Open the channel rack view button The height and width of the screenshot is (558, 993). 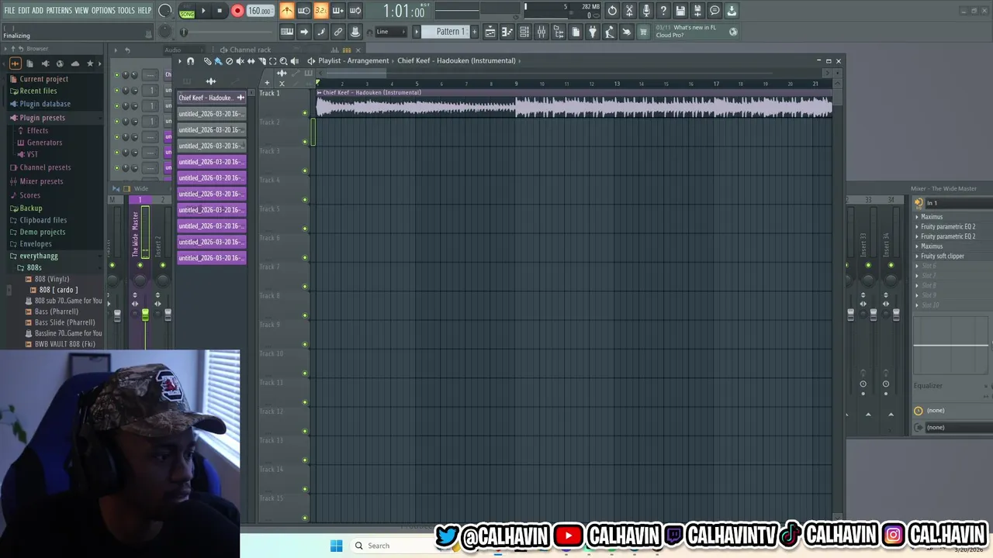tap(524, 32)
